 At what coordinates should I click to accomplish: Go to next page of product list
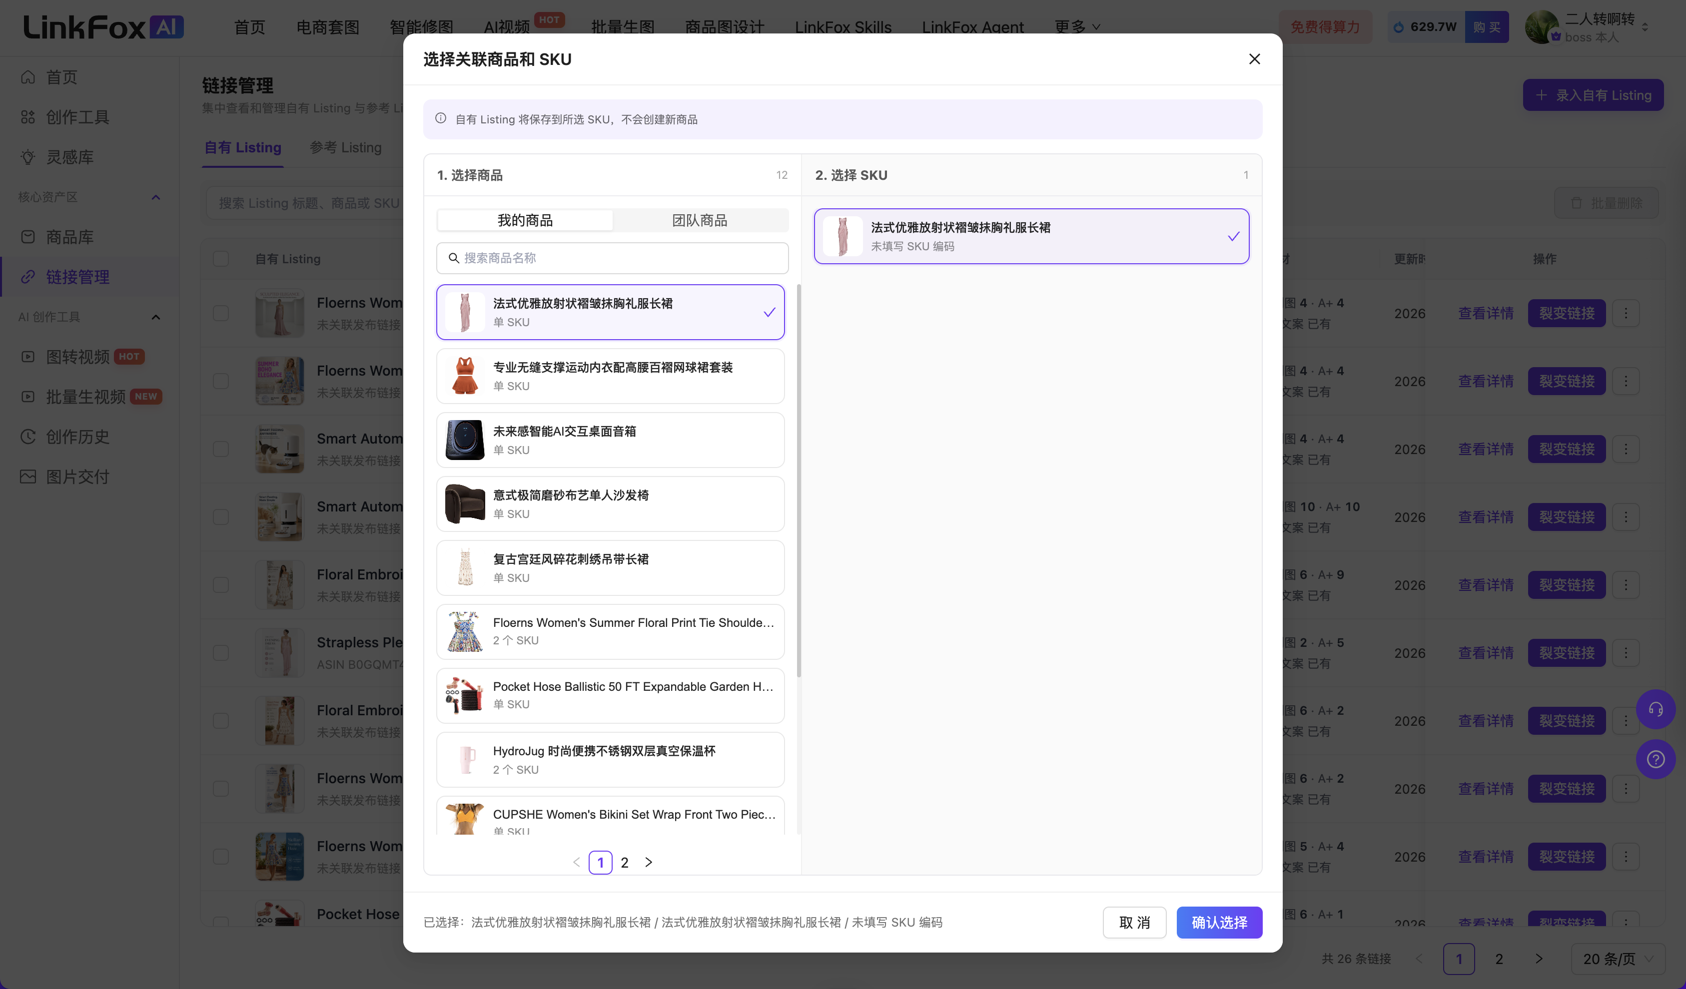648,862
